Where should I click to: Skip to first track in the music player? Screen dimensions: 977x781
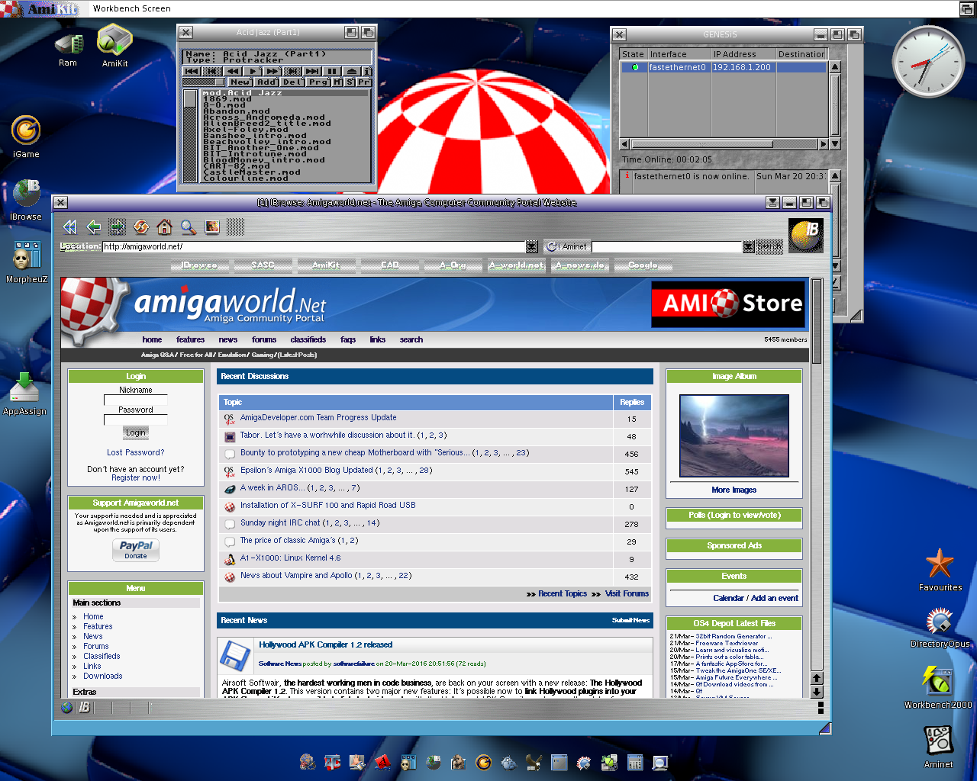(192, 71)
